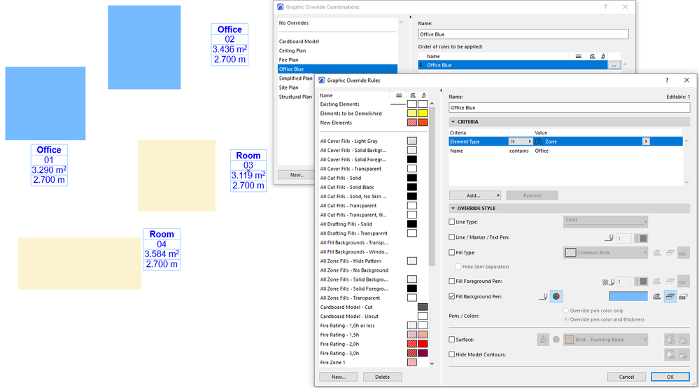Open the Zone value dropdown arrow

646,141
